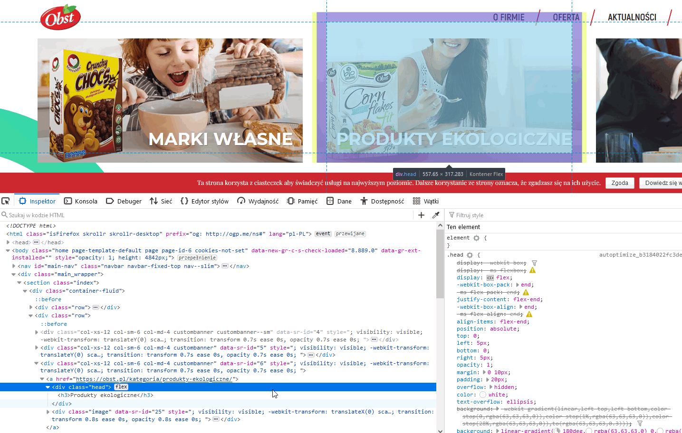Expand ellipsis inside the head element
This screenshot has height=433, width=682.
click(x=36, y=242)
